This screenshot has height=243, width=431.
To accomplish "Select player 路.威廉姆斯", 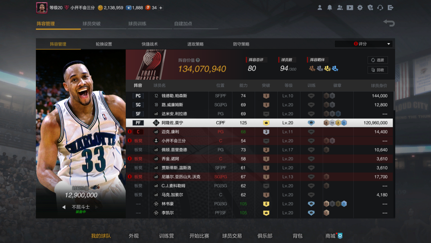I will tap(172, 105).
